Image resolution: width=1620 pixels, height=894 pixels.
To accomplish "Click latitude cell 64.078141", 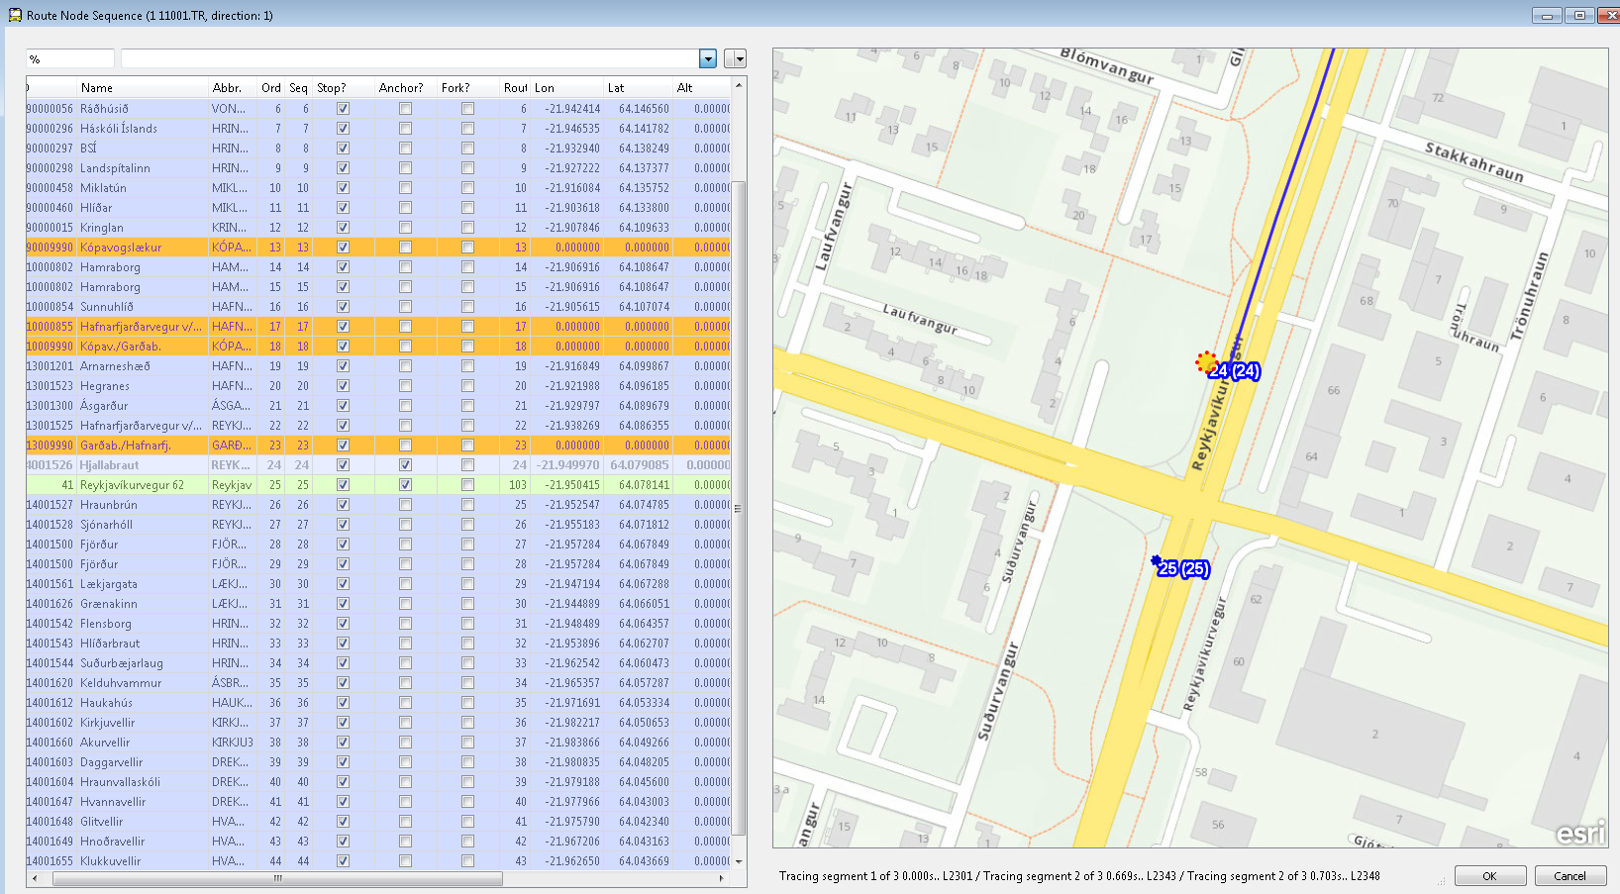I will [644, 485].
